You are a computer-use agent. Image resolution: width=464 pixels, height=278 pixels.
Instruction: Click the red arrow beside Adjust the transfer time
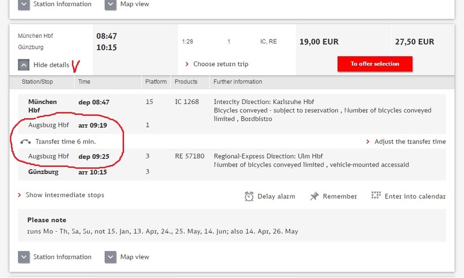coord(368,142)
